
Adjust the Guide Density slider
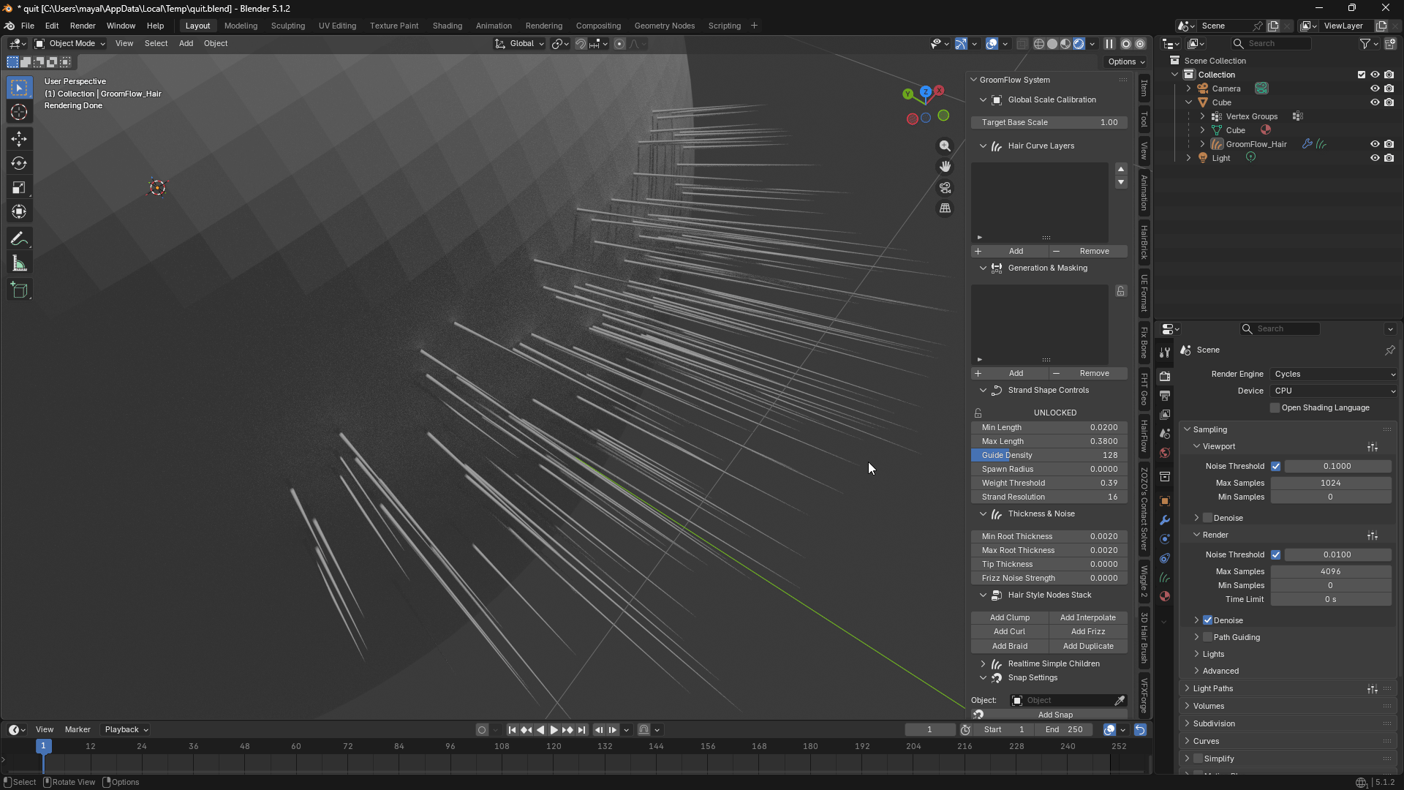[1049, 456]
